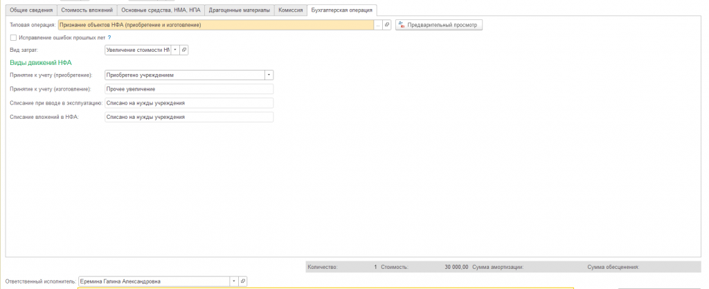Open Ответственный исполнитель record via icon
The width and height of the screenshot is (709, 289).
click(x=243, y=281)
